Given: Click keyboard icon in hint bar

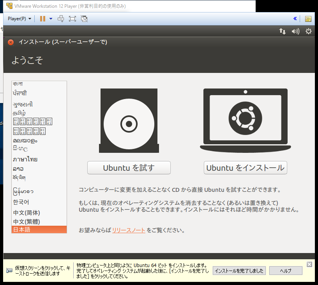Looking at the screenshot, I should point(9,271).
